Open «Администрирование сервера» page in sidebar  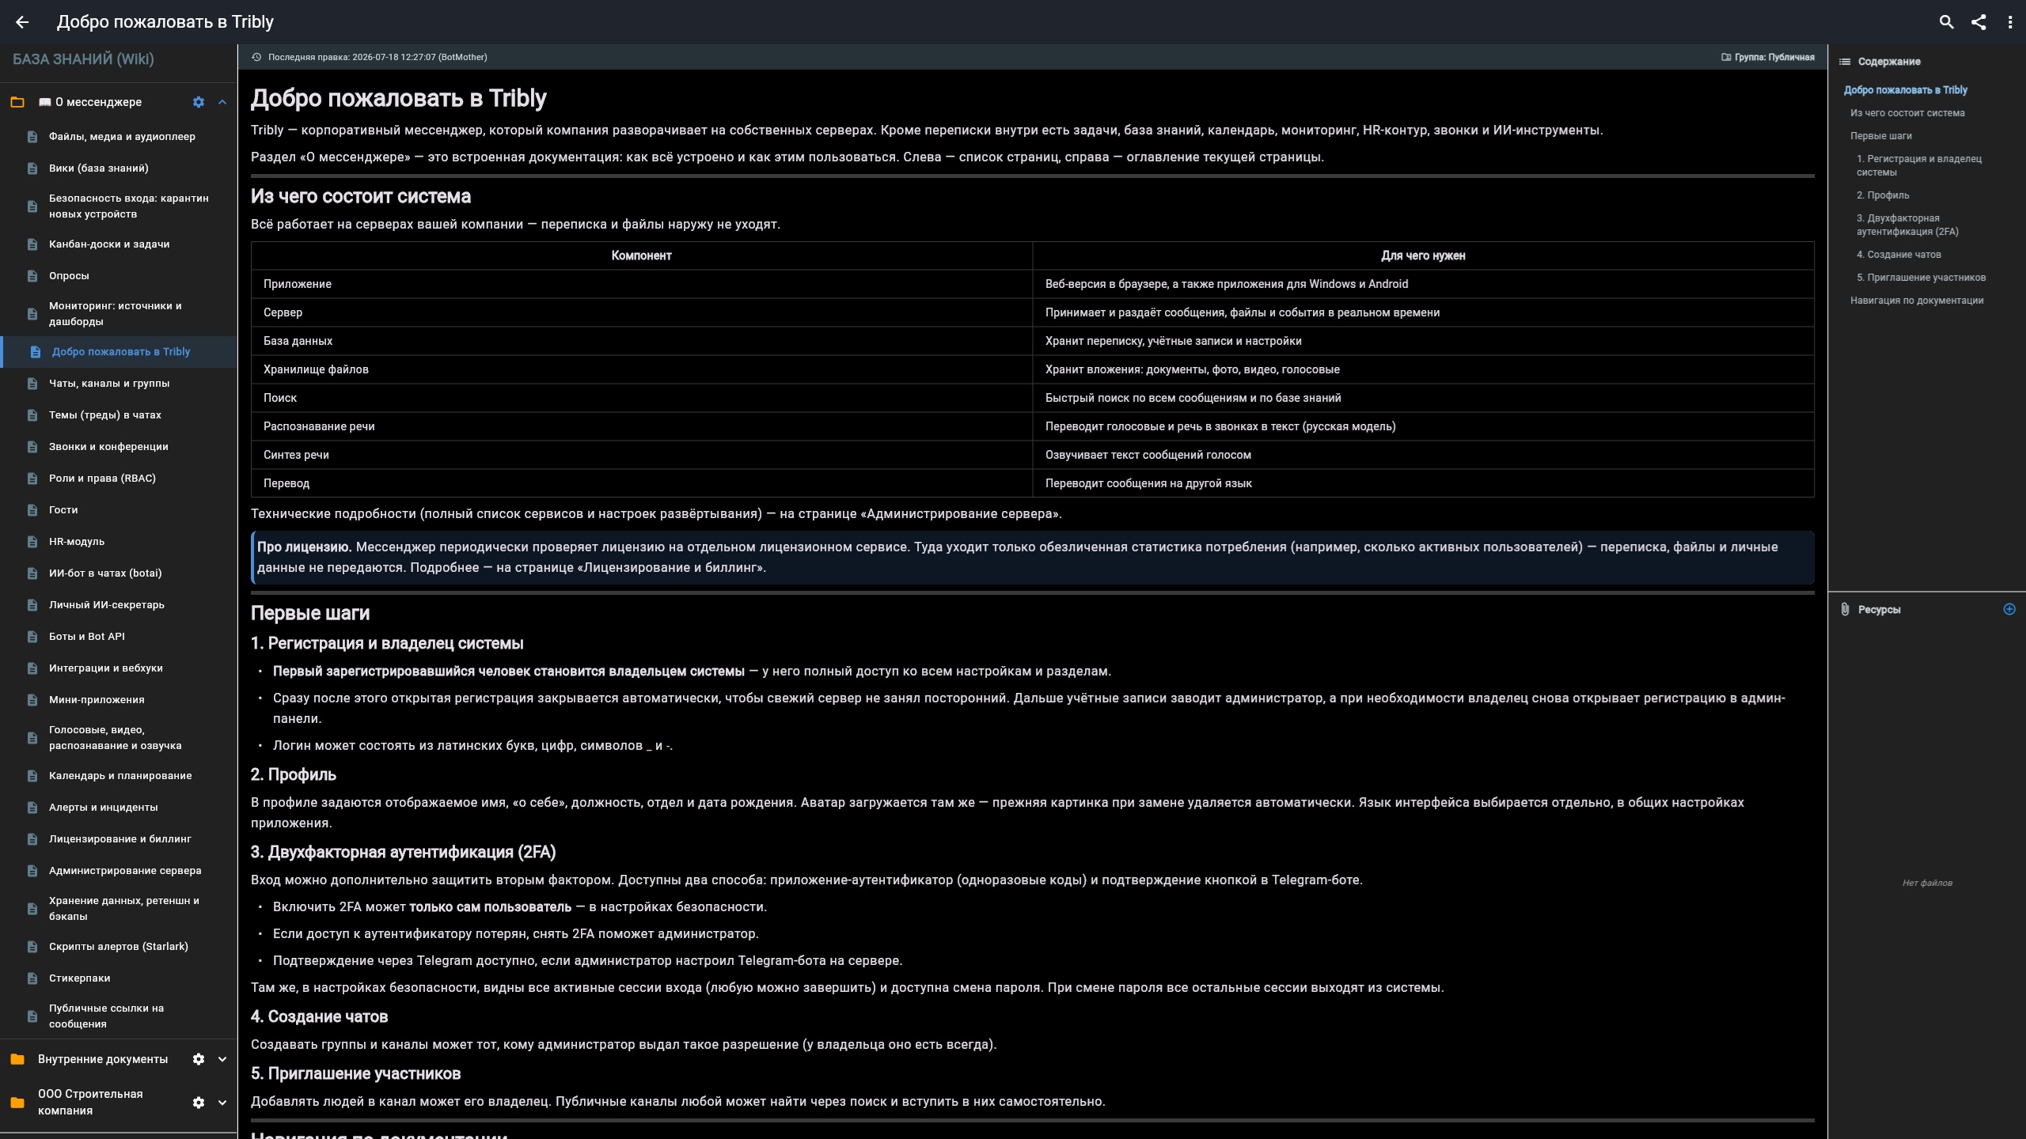tap(119, 871)
